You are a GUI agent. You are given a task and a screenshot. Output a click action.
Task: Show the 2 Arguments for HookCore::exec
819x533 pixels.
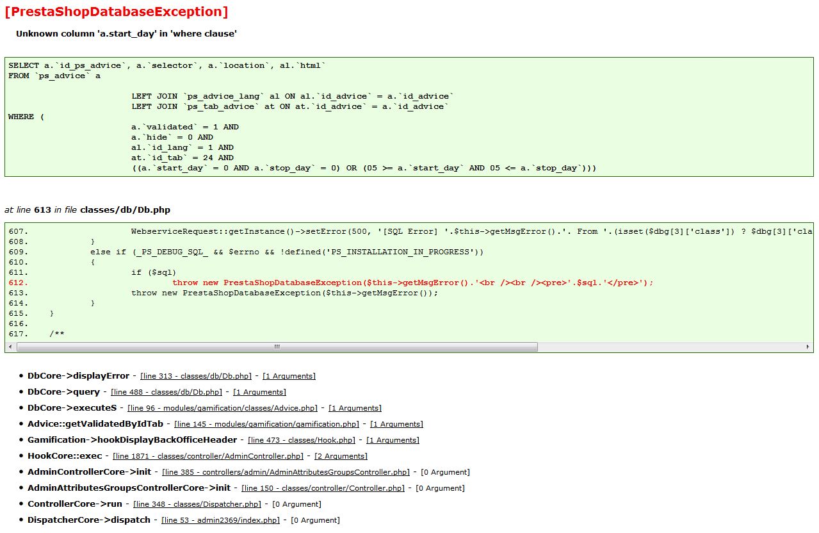click(341, 456)
